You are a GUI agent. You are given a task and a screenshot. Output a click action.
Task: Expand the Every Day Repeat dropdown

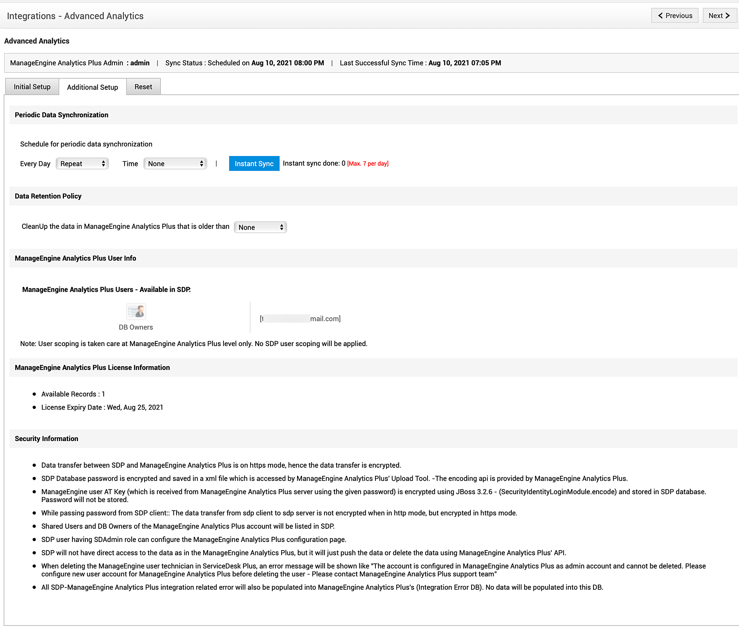coord(82,163)
